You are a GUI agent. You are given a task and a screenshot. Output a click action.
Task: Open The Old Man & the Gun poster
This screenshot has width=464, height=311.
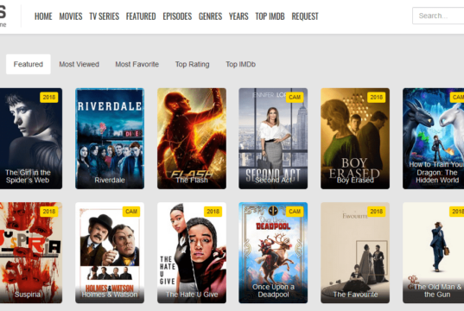(433, 253)
